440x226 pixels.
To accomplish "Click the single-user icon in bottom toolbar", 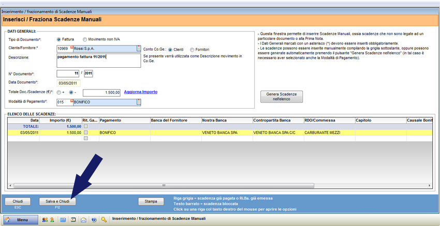I will 52,220.
